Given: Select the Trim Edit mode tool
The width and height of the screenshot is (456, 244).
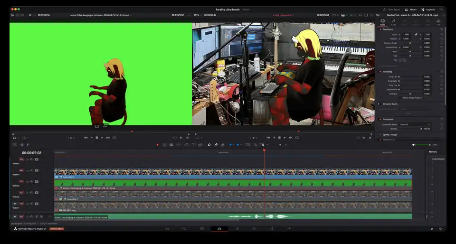Looking at the screenshot, I should (x=164, y=145).
